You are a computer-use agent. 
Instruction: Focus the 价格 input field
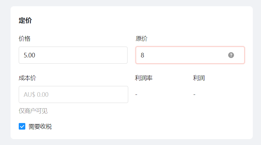[73, 55]
